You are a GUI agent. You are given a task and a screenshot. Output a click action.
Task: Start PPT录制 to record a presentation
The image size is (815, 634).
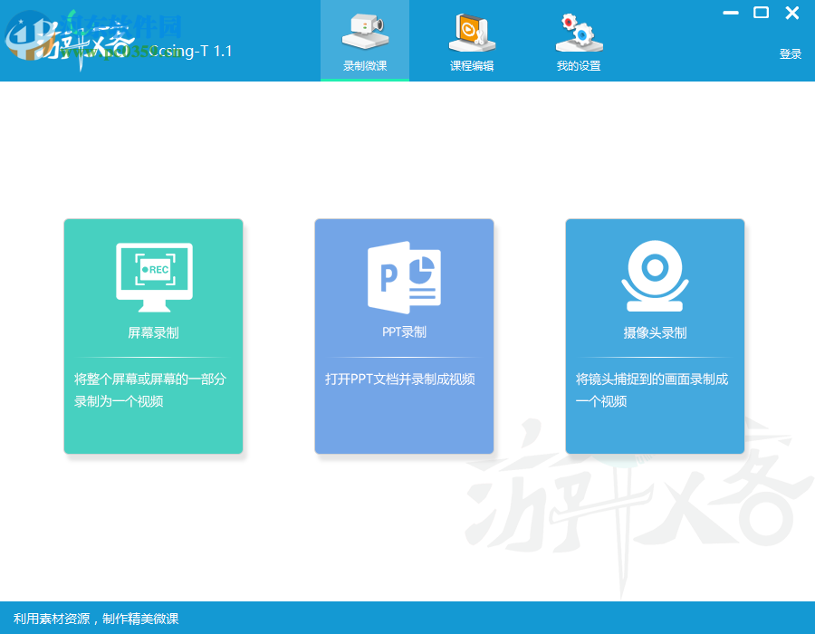tap(404, 331)
